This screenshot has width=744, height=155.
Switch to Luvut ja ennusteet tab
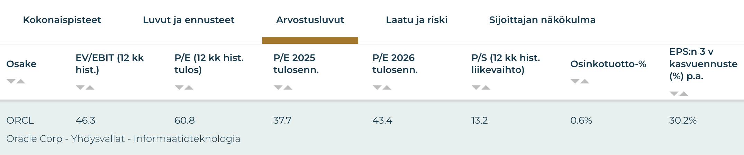point(189,20)
